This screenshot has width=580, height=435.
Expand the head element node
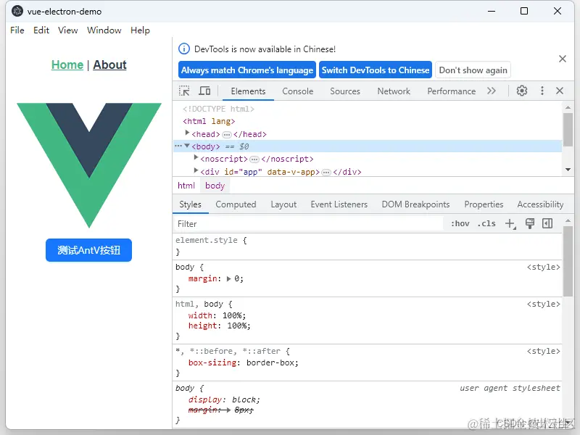coord(187,133)
